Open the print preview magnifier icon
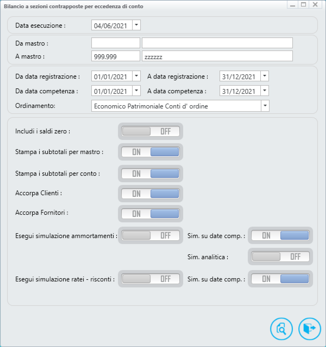The image size is (326, 347). click(281, 329)
